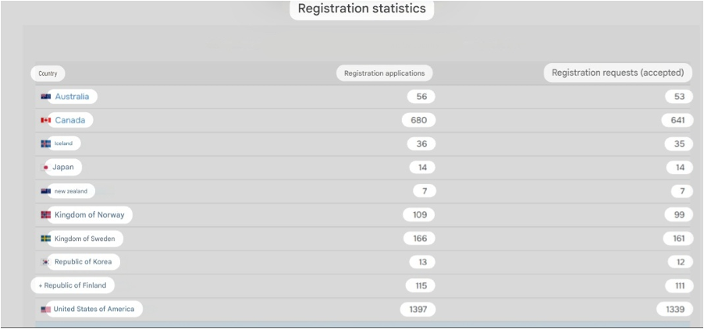Image resolution: width=704 pixels, height=329 pixels.
Task: Select the Kingdom of Norway row label
Action: (x=91, y=214)
